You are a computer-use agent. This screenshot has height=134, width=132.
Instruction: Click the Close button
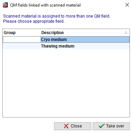(73, 126)
